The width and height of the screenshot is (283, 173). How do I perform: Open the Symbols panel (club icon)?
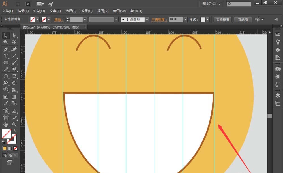coord(278,50)
